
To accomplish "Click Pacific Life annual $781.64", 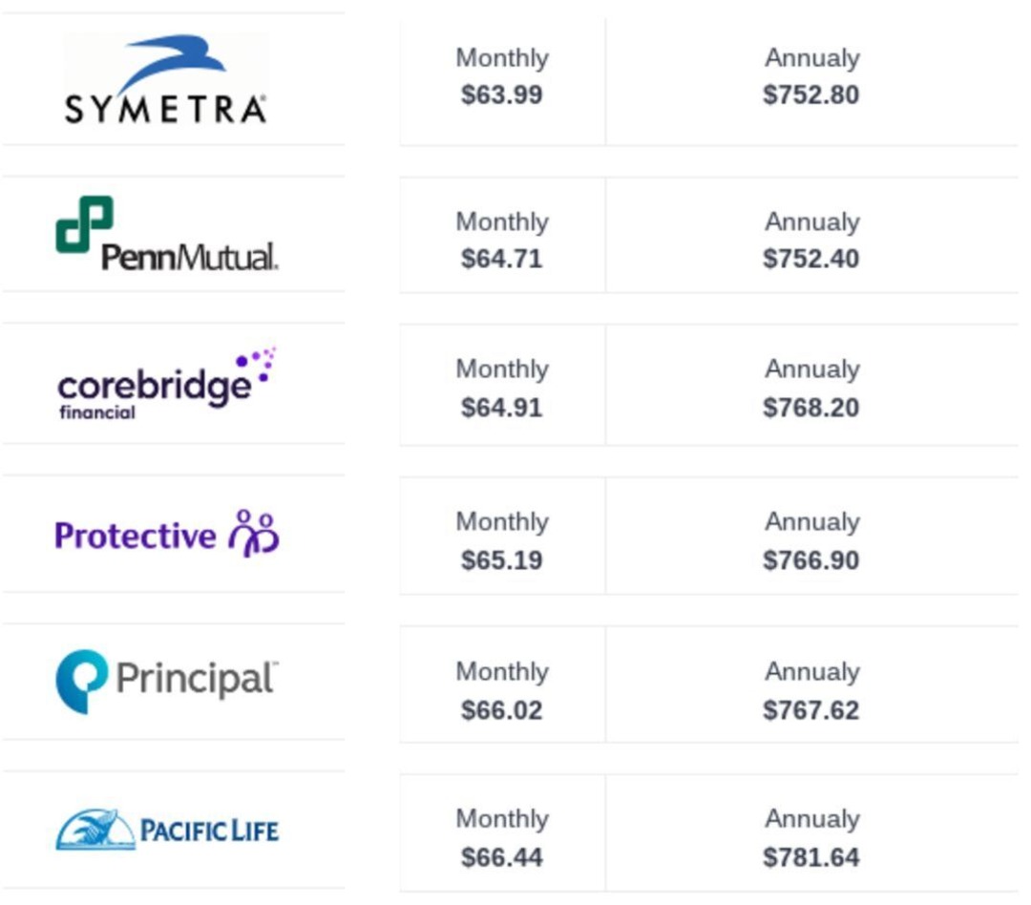I will [x=811, y=857].
